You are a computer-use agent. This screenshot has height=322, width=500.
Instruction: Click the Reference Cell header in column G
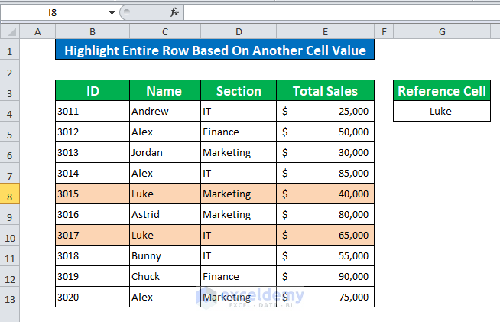441,91
